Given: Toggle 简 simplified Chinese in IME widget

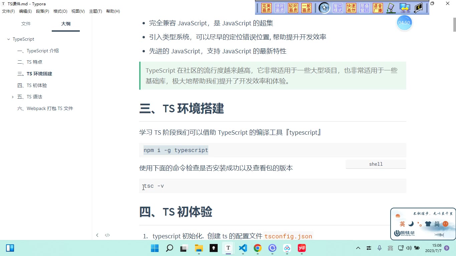Looking at the screenshot, I should click(437, 224).
